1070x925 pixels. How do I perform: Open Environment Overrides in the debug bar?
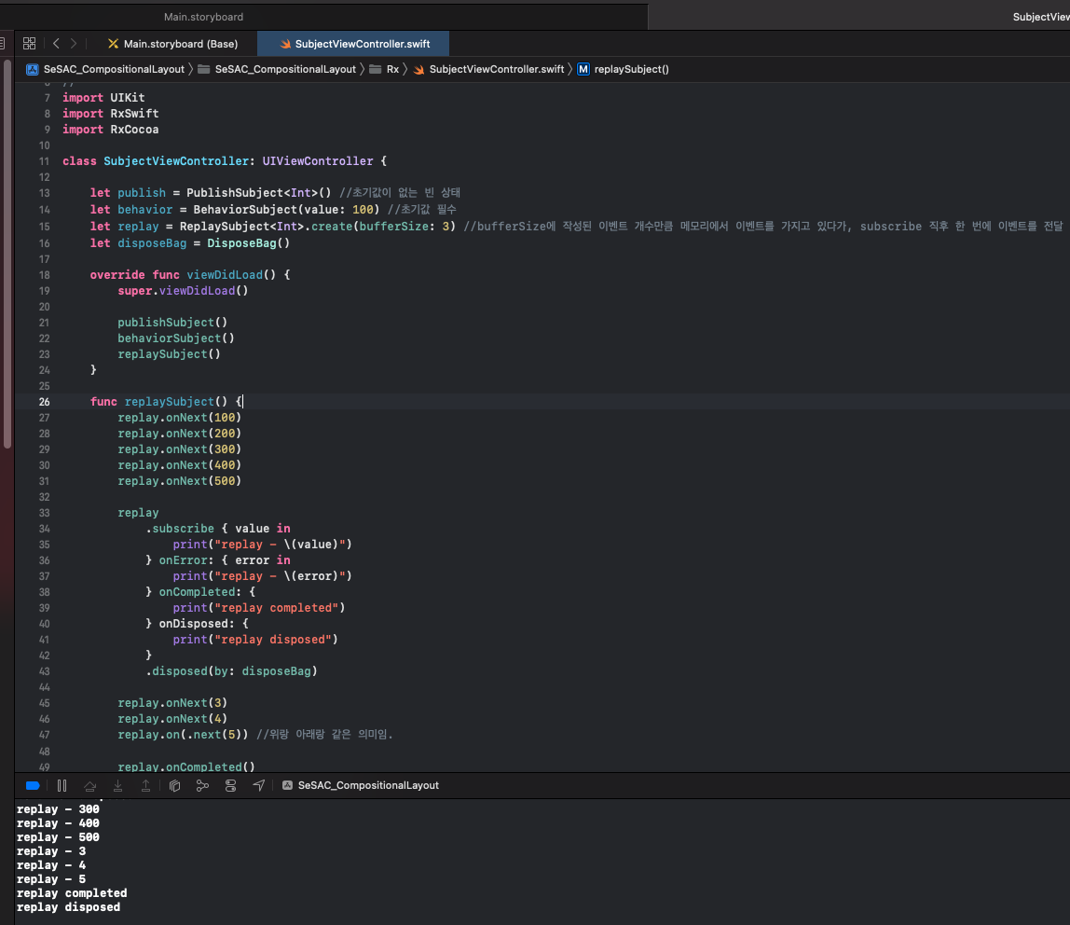click(230, 786)
